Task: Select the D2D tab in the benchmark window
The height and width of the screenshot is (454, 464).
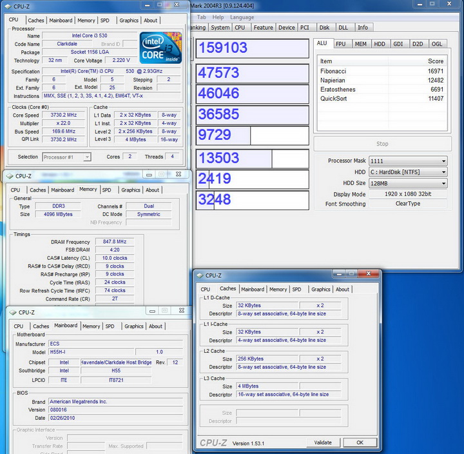Action: tap(418, 44)
